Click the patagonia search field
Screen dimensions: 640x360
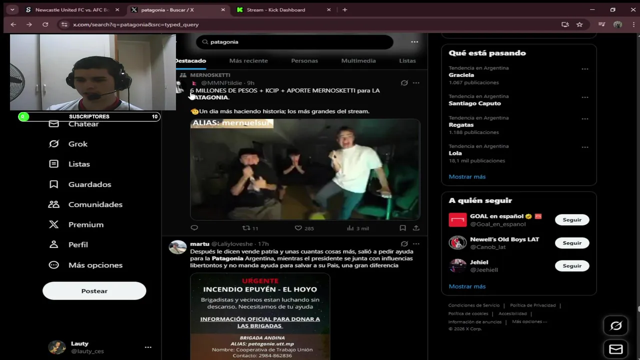coord(294,42)
